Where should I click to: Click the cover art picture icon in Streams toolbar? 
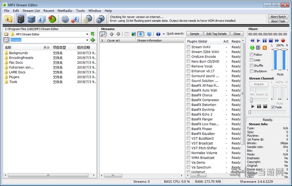point(133,34)
